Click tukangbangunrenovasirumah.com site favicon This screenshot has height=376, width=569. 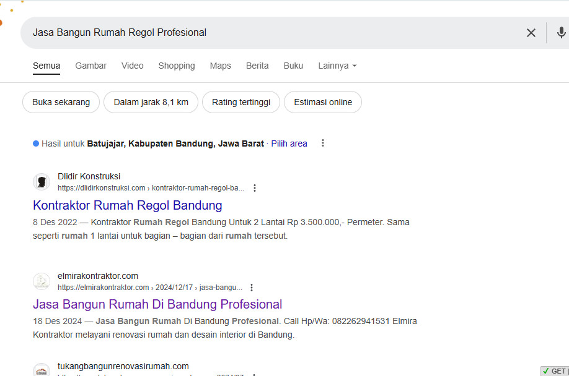click(42, 370)
